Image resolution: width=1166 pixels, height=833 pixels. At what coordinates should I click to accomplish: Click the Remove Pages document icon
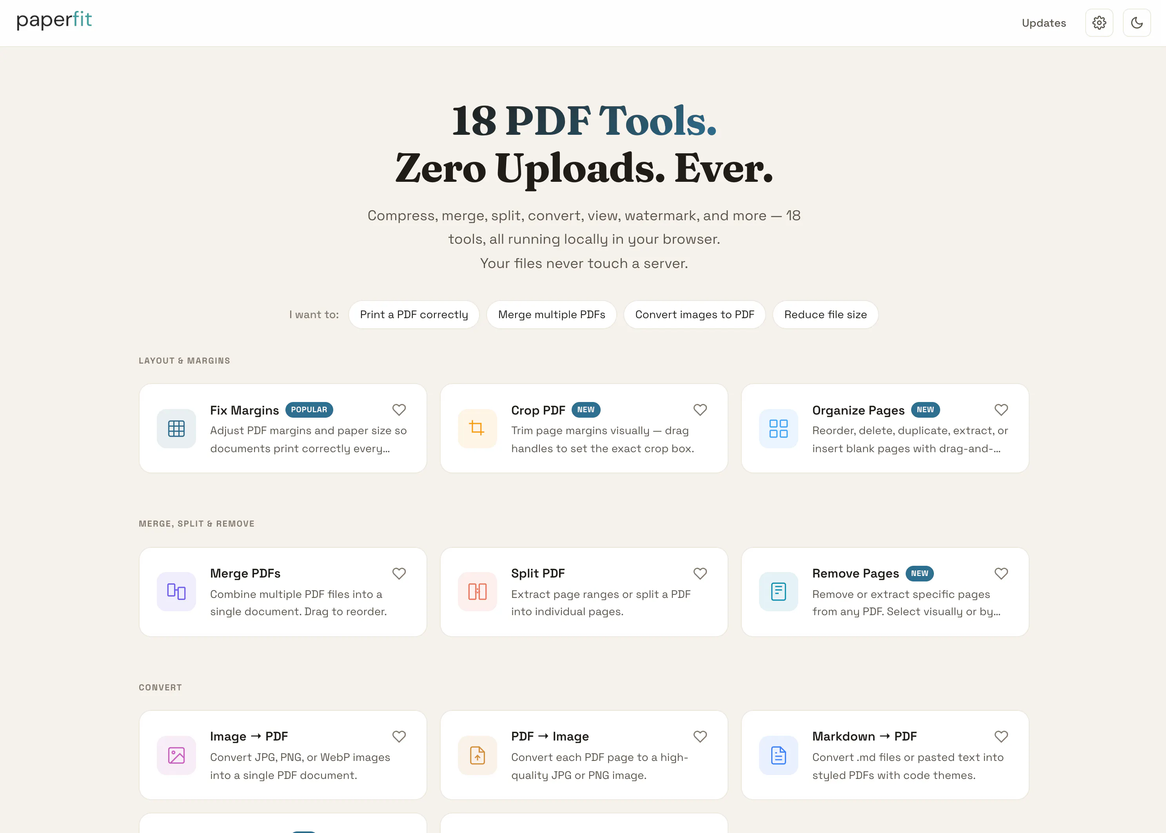[779, 591]
